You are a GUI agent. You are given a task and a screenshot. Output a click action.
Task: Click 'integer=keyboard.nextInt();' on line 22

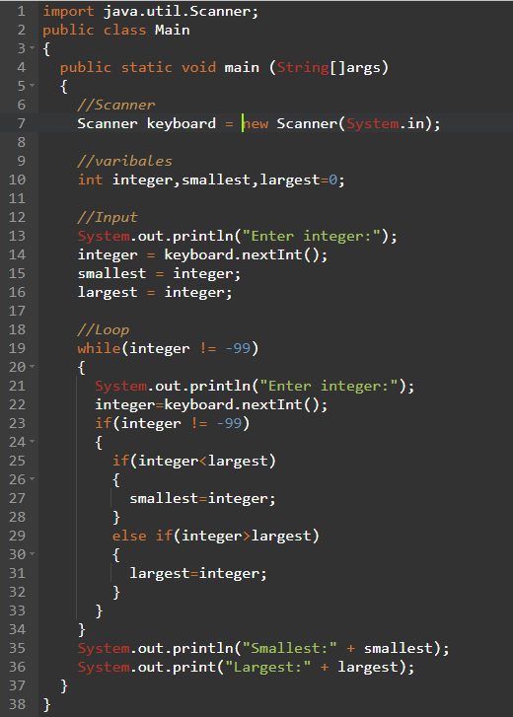211,405
